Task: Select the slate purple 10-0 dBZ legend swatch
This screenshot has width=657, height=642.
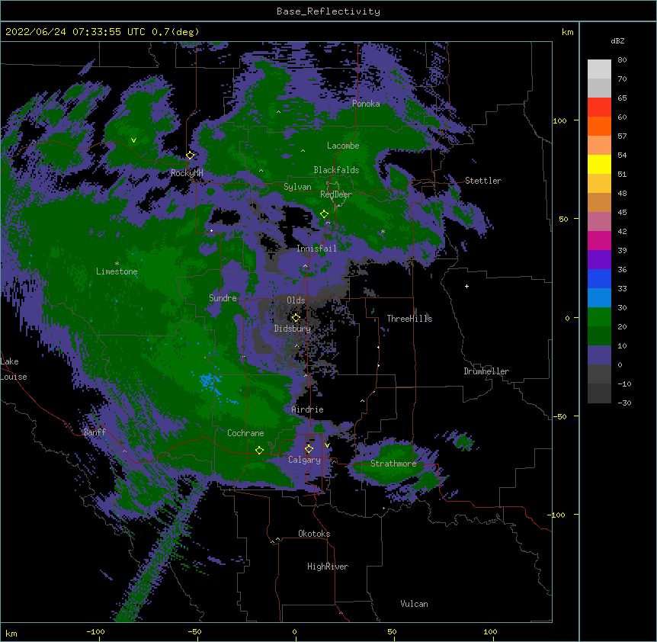Action: (599, 355)
